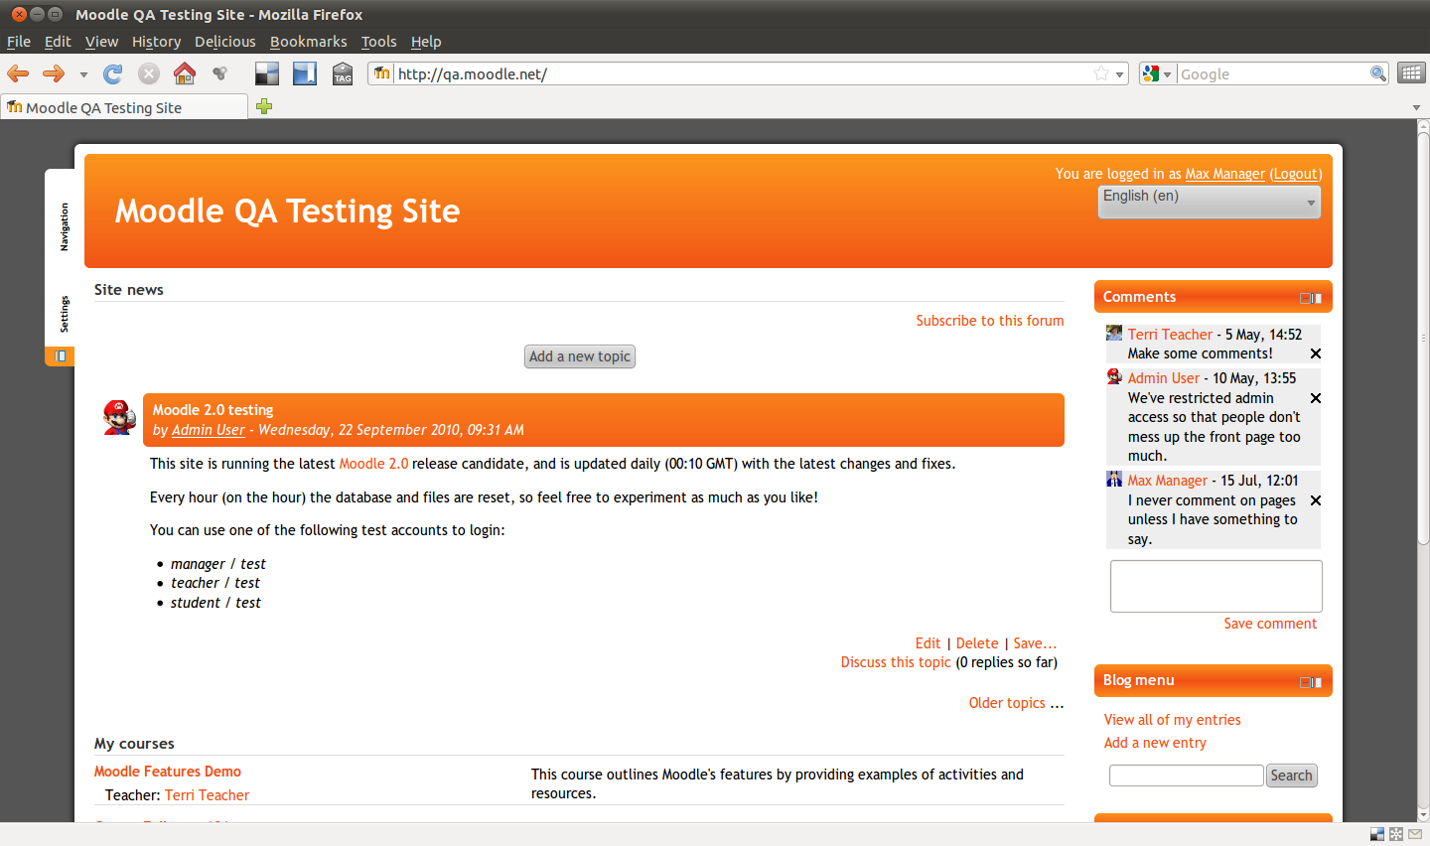Open the English (en) language dropdown

coord(1210,201)
